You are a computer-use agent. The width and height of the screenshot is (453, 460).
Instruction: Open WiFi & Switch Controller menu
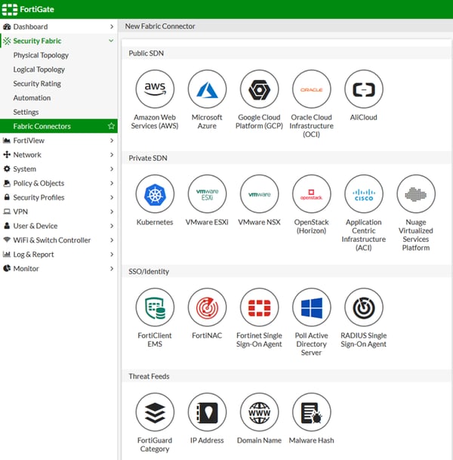point(59,240)
